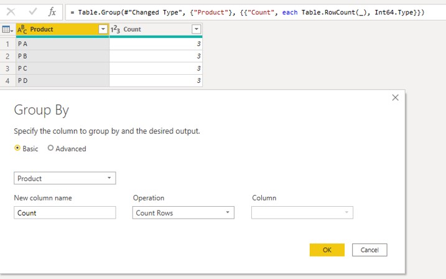Select the Product column header
The image size is (446, 279).
click(x=63, y=29)
